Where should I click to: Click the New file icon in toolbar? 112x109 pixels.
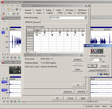point(4,9)
